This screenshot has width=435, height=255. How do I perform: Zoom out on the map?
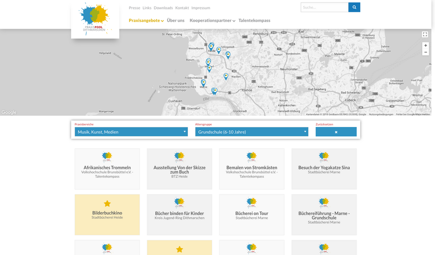coord(426,52)
